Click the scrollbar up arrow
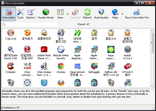Image resolution: width=156 pixels, height=111 pixels. pos(152,31)
